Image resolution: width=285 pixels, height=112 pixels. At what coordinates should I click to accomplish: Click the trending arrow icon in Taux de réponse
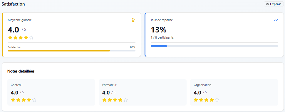pyautogui.click(x=276, y=20)
